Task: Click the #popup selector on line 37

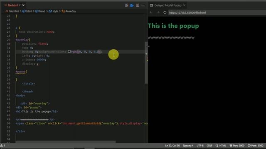Action: click(20, 72)
